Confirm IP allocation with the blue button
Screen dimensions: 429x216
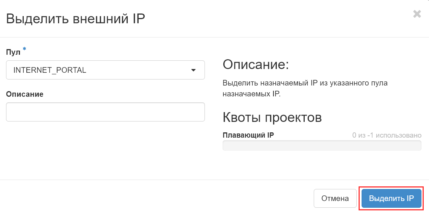[391, 198]
